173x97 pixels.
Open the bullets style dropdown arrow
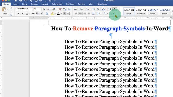78,9
